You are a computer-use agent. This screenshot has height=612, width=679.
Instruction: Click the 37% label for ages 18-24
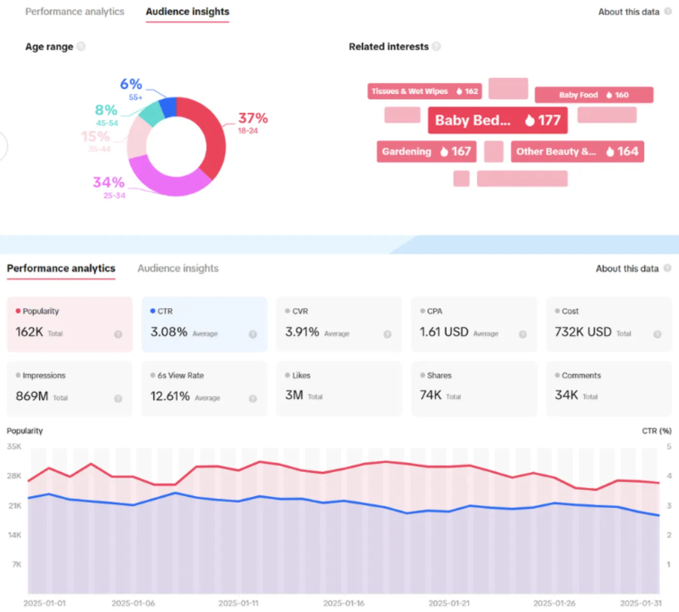pyautogui.click(x=253, y=118)
